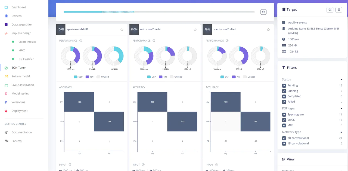Click the 100% badge on spectr-conv2d-f0f
The width and height of the screenshot is (348, 171).
pyautogui.click(x=61, y=29)
